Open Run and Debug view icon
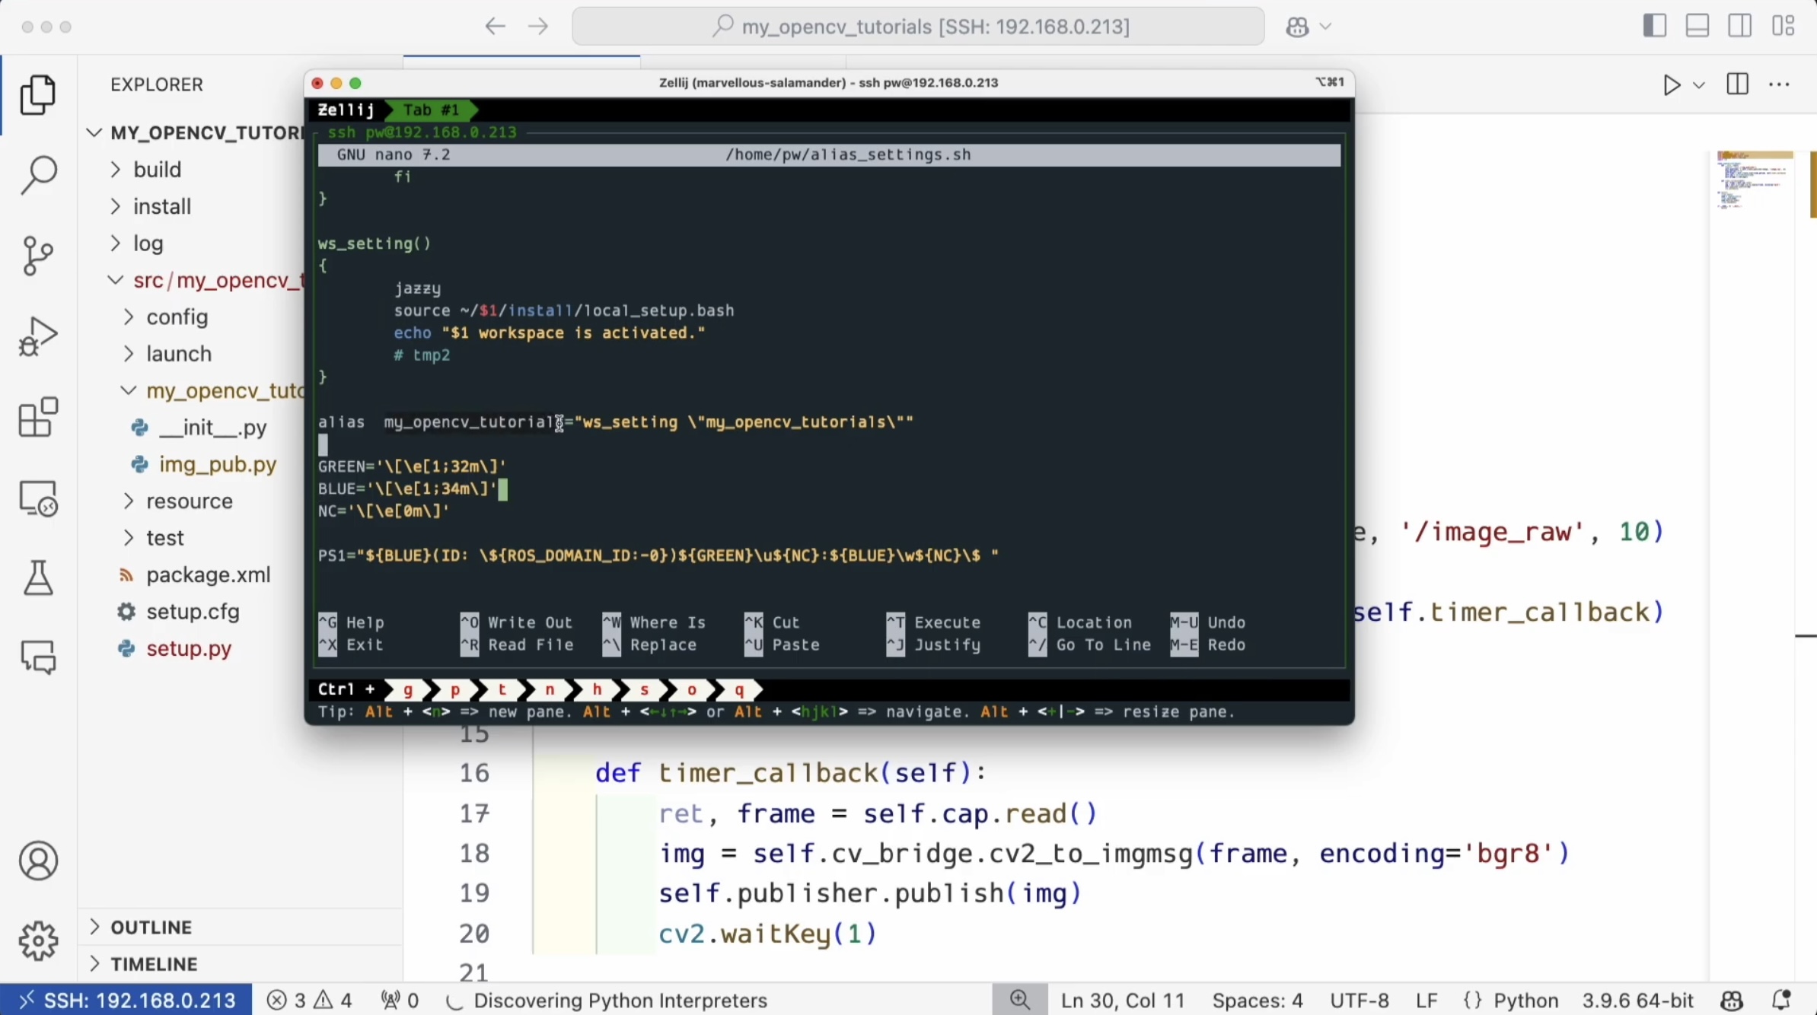The height and width of the screenshot is (1015, 1817). tap(38, 336)
